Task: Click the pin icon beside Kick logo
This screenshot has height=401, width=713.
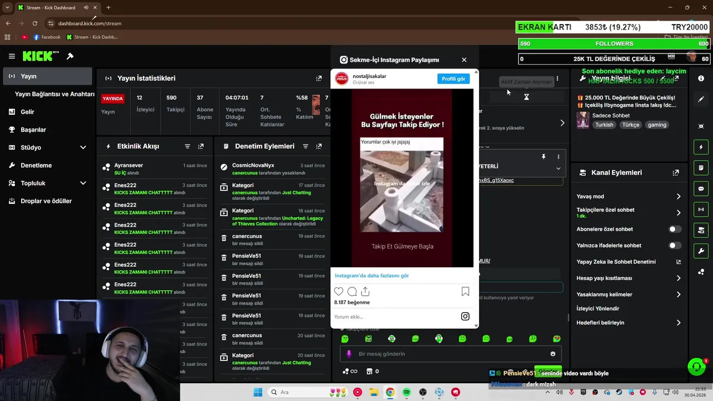Action: [70, 56]
